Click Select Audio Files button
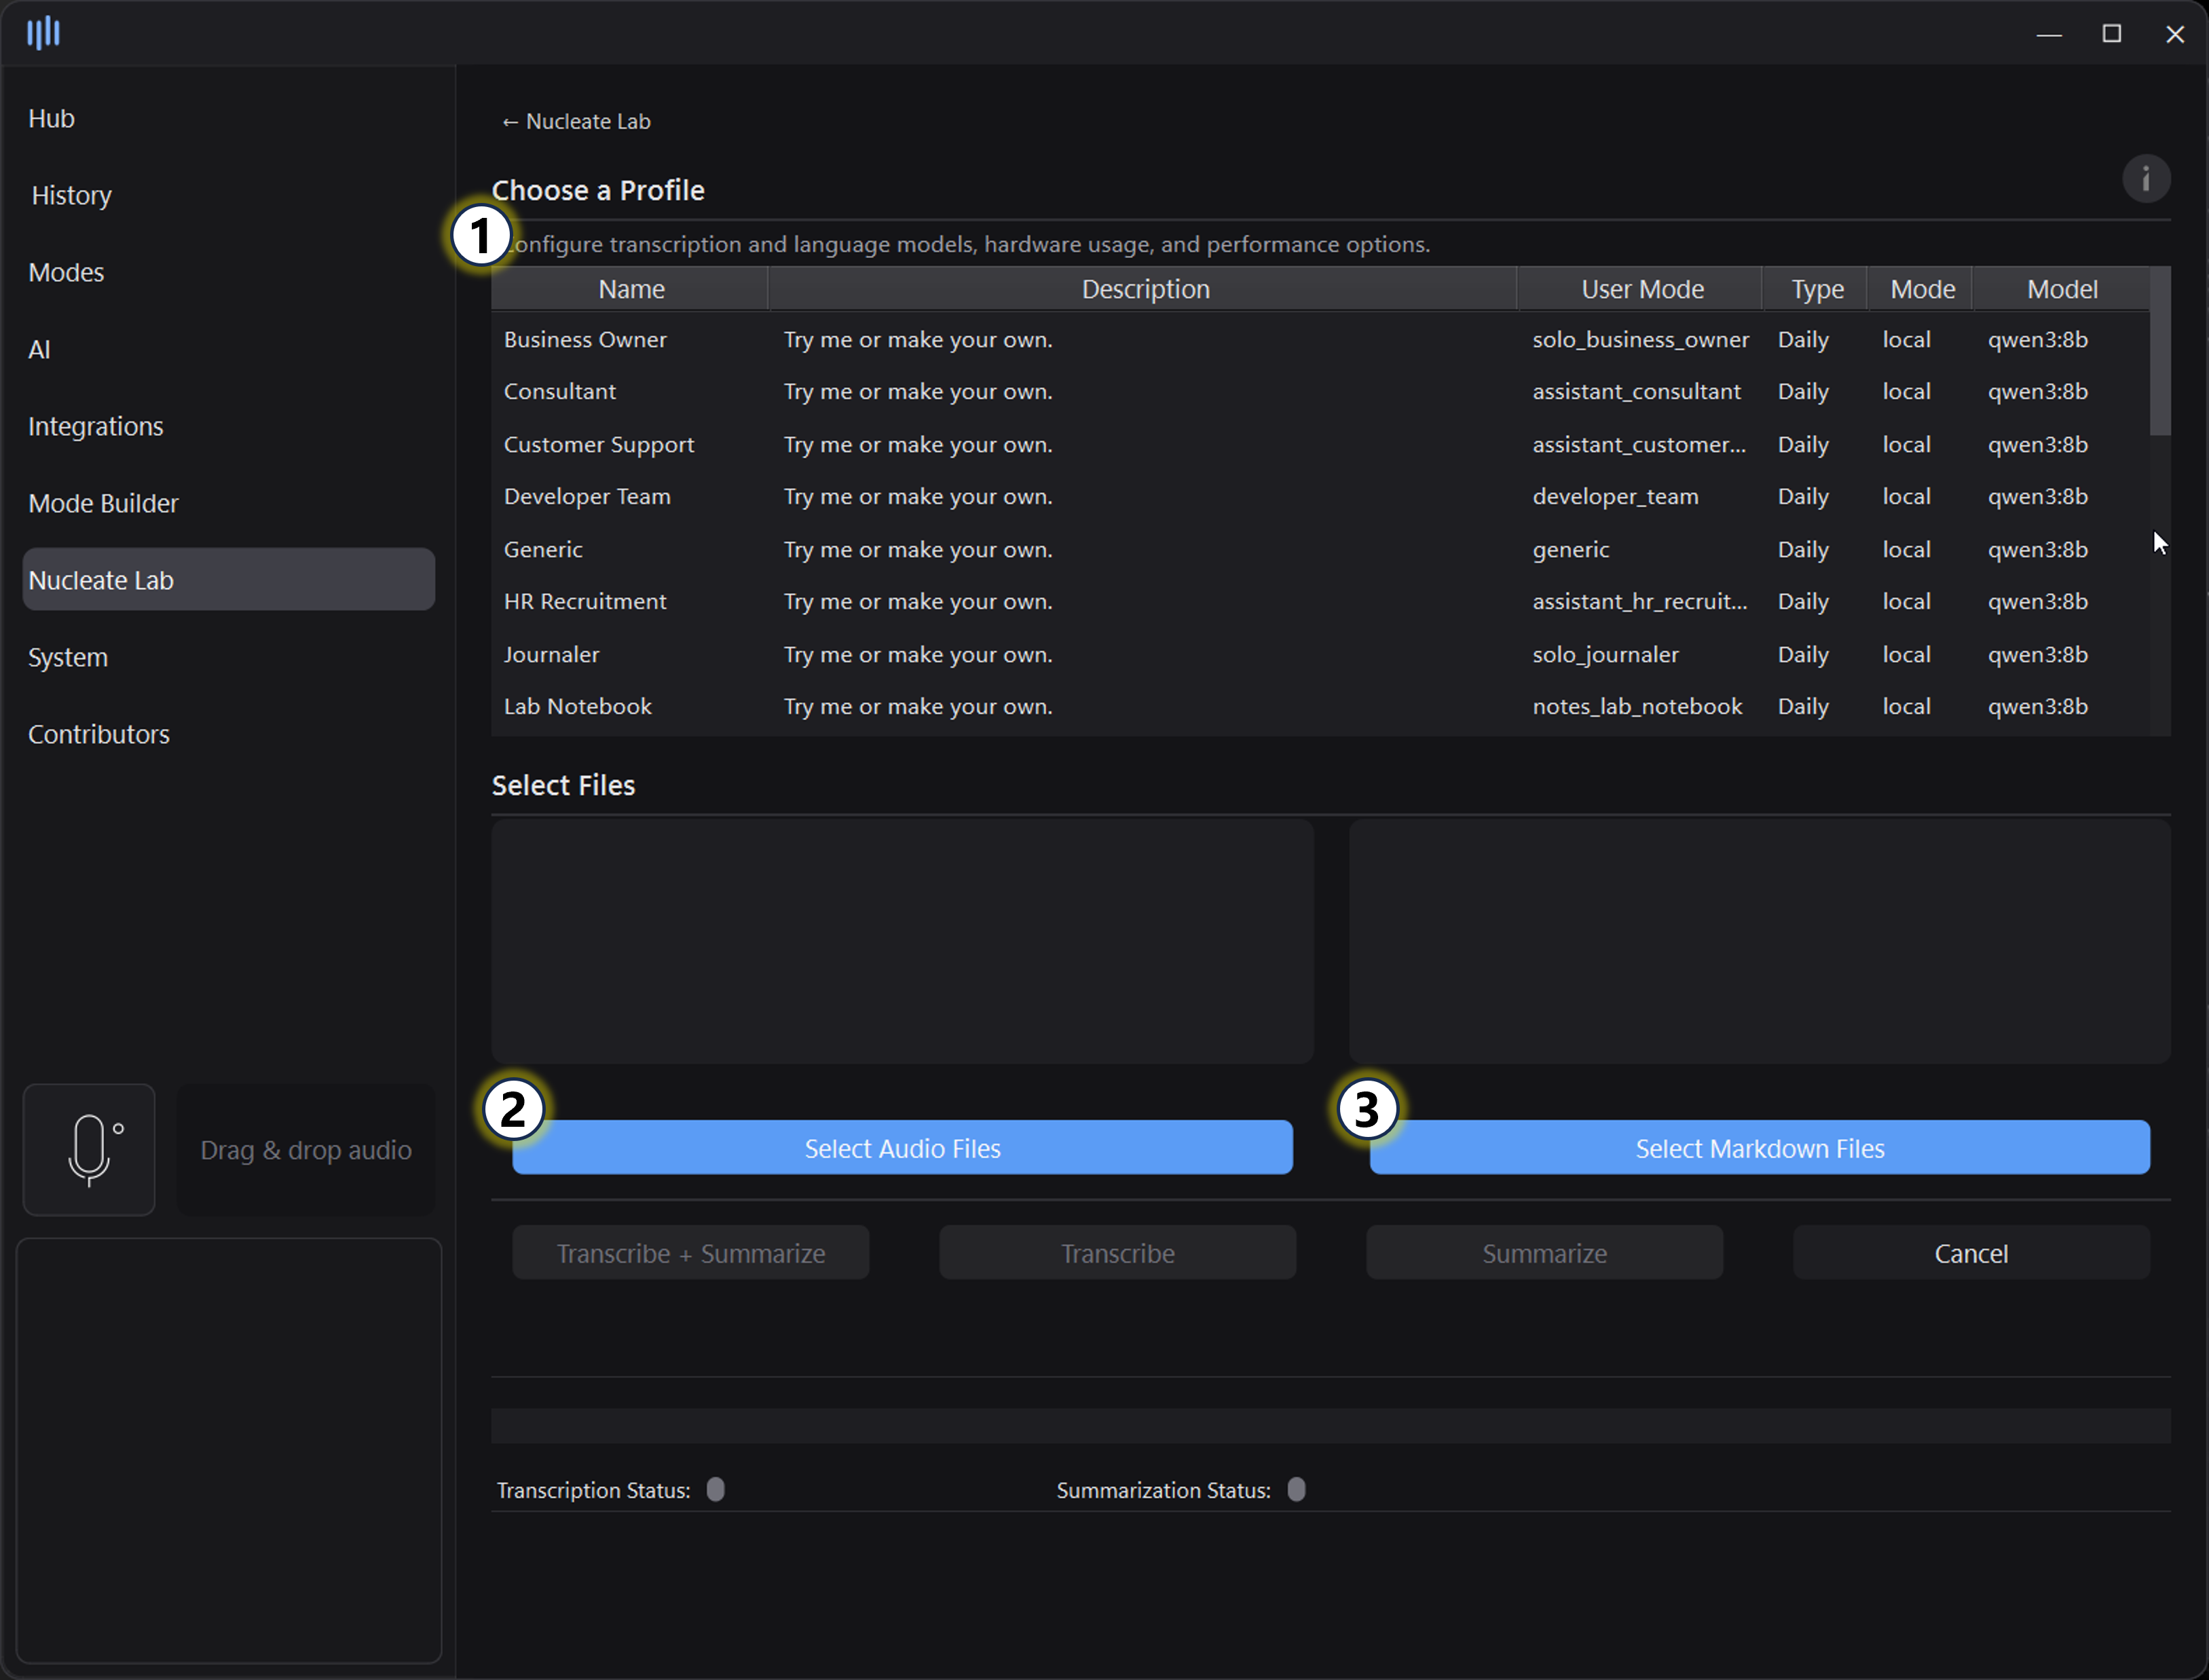The image size is (2209, 1680). click(x=902, y=1148)
